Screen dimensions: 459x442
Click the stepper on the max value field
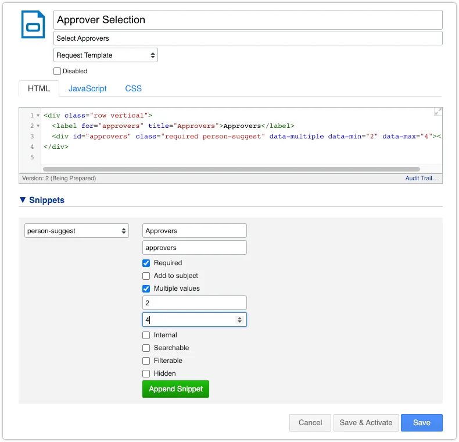click(239, 320)
